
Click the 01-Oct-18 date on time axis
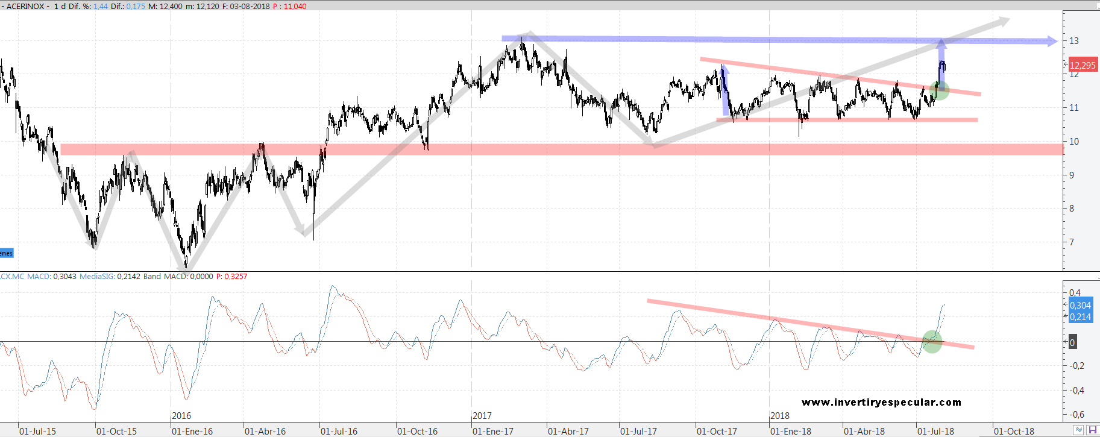tap(1014, 431)
